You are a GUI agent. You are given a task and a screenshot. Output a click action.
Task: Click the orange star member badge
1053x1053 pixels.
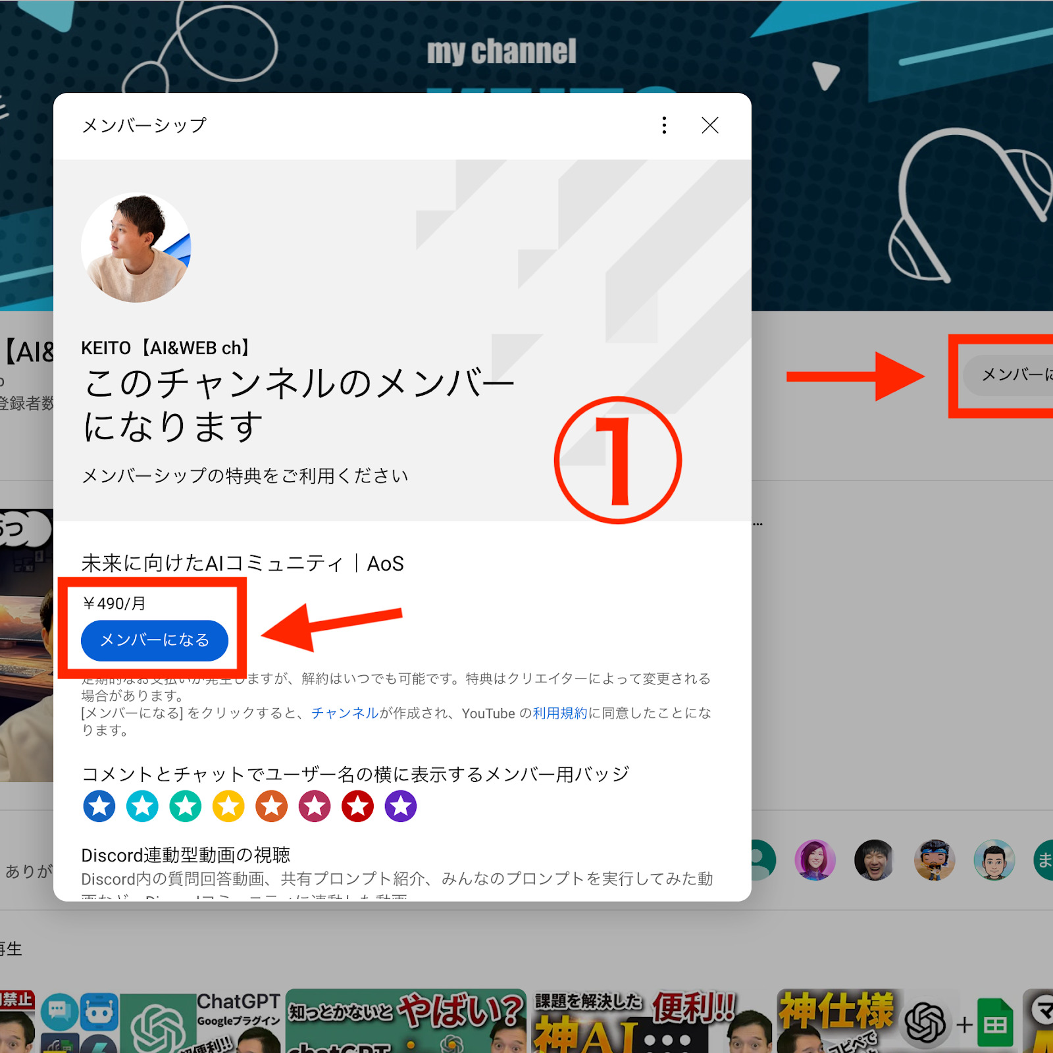272,806
